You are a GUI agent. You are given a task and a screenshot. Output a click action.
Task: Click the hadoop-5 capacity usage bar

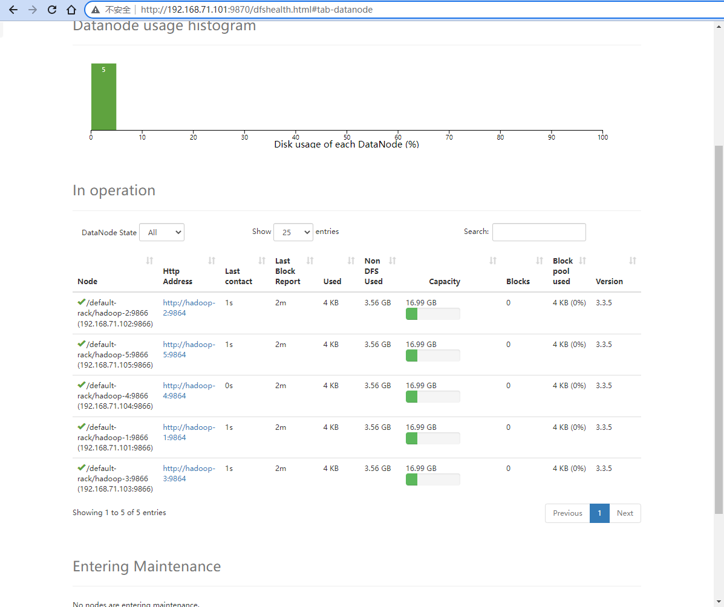click(x=432, y=355)
